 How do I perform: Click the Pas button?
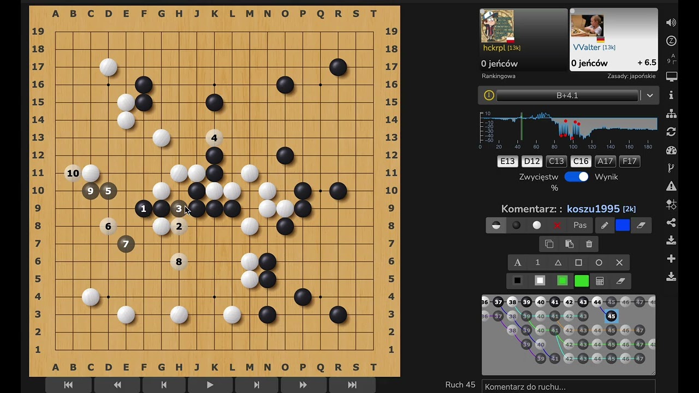point(580,225)
